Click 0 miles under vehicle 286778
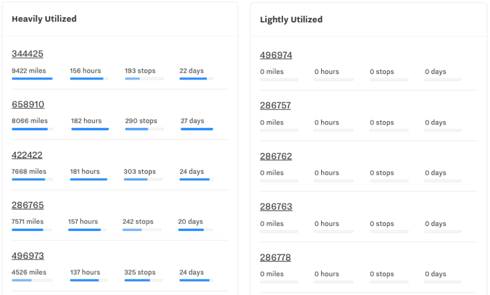 click(x=272, y=274)
